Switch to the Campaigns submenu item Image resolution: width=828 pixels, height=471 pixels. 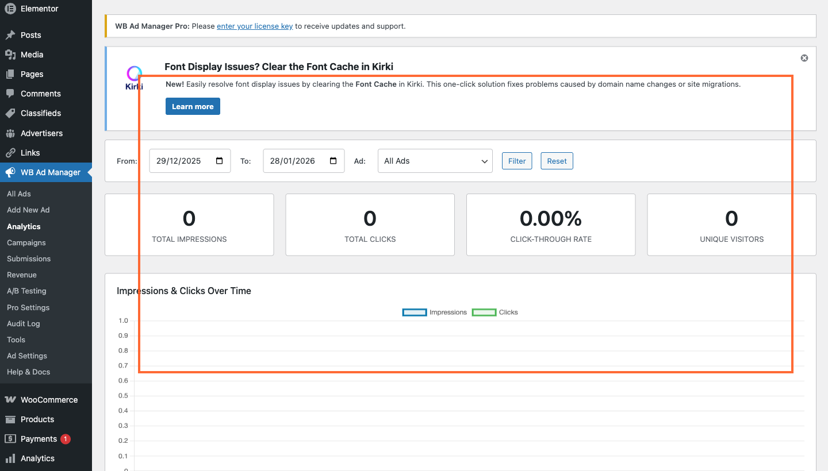(26, 242)
